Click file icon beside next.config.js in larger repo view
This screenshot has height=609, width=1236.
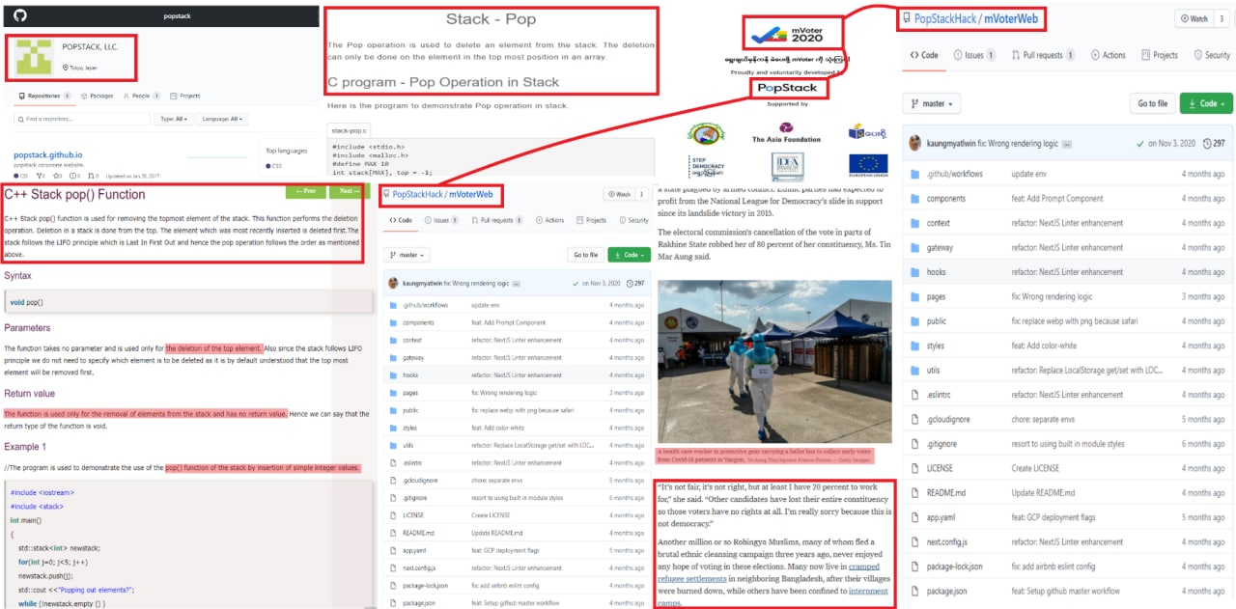(x=917, y=542)
